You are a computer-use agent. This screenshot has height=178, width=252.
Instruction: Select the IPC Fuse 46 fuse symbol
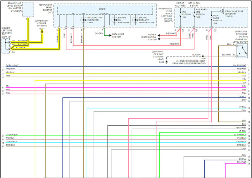180,14
